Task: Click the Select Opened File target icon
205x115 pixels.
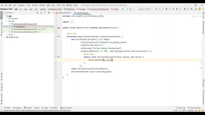Action: pos(37,13)
